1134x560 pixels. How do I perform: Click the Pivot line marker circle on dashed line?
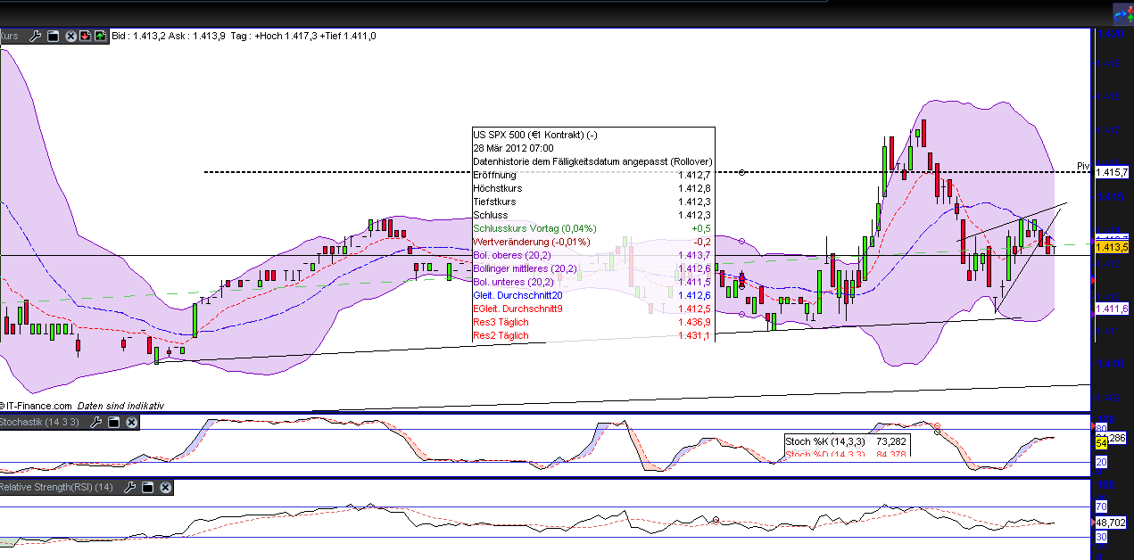tap(742, 171)
